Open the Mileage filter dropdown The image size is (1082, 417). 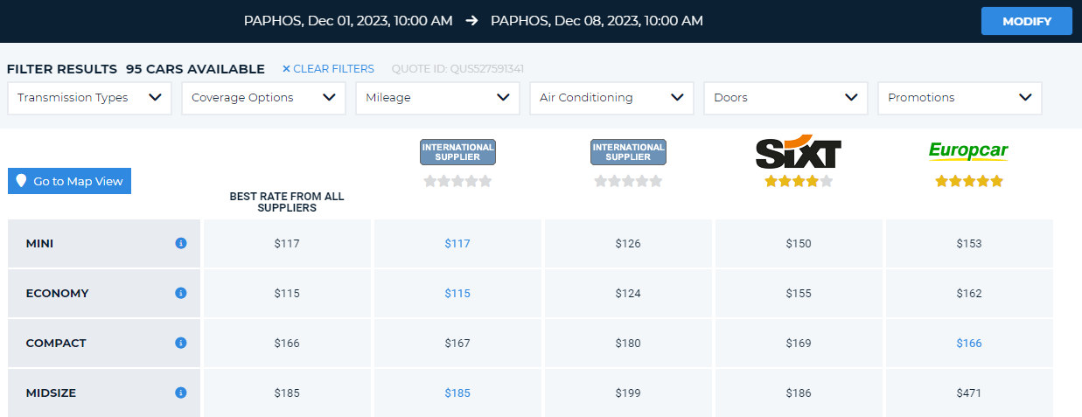click(437, 98)
